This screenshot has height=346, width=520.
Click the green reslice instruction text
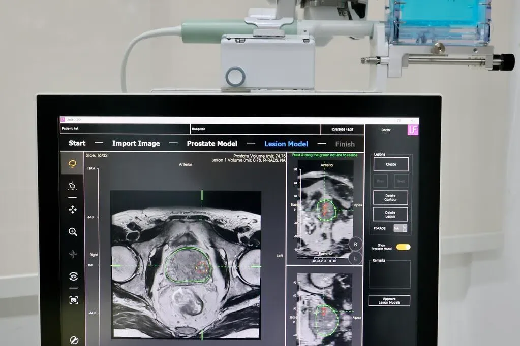[x=325, y=155]
